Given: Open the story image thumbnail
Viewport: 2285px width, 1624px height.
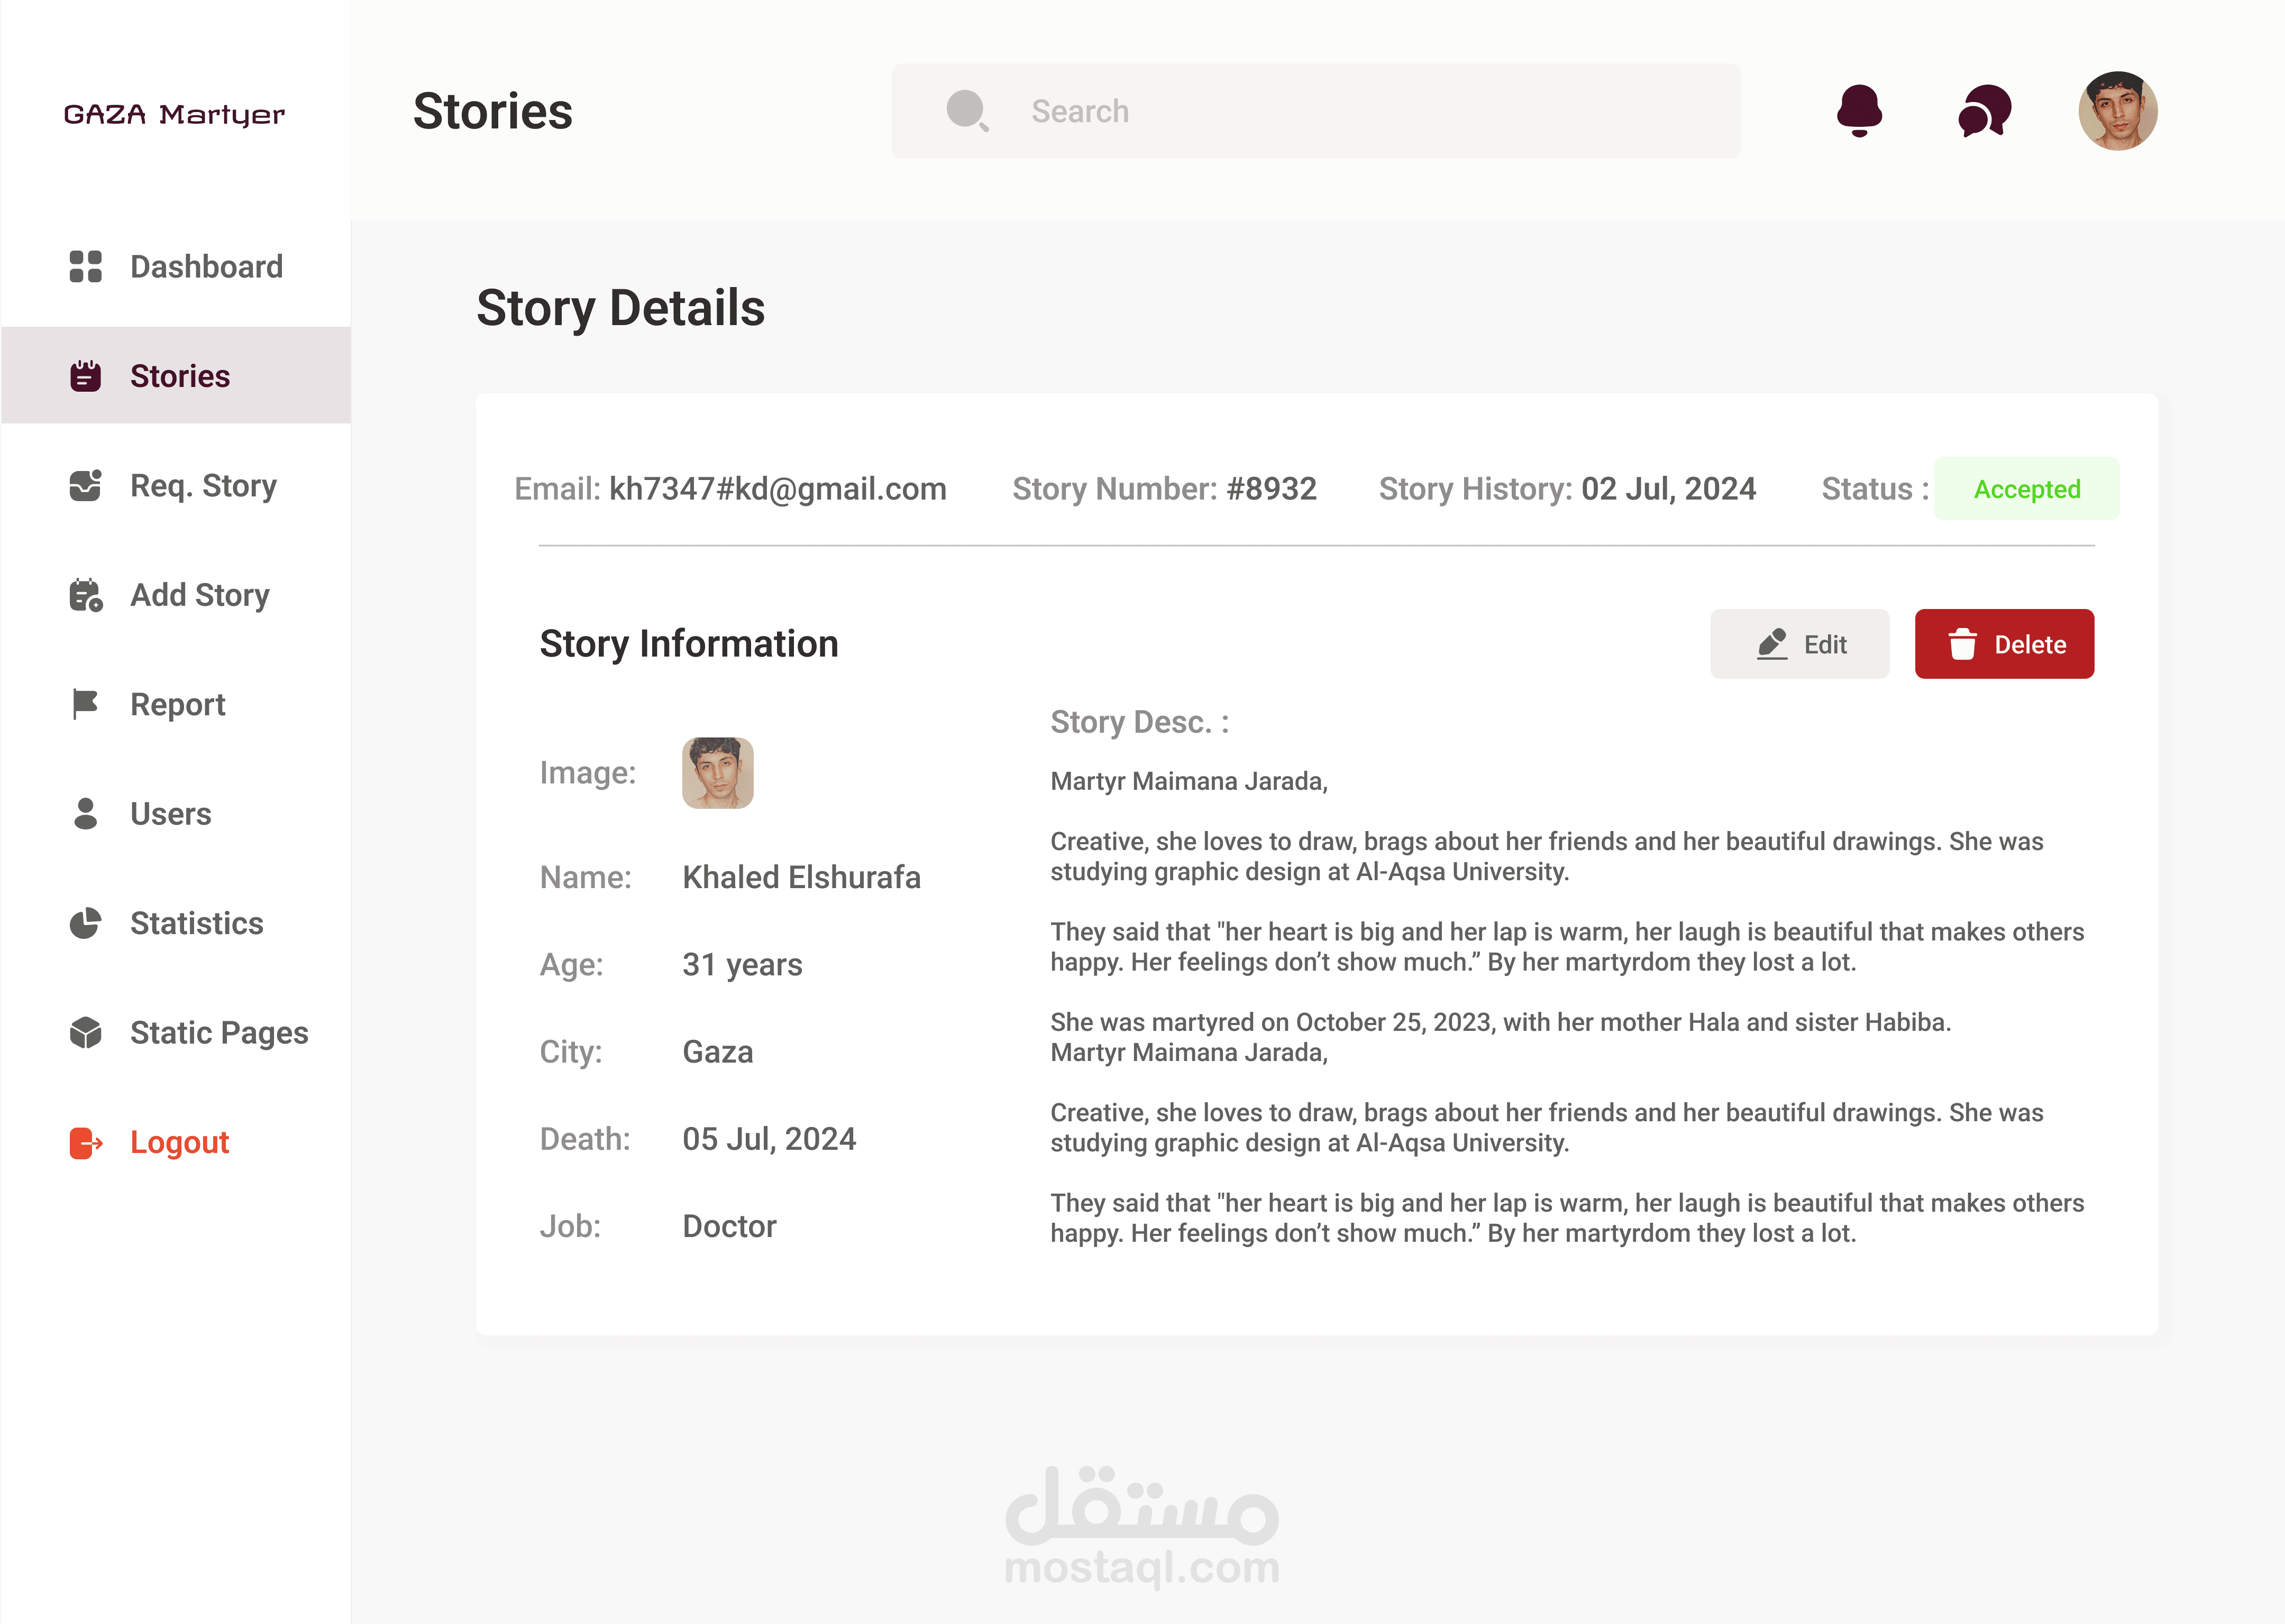Looking at the screenshot, I should tap(717, 773).
